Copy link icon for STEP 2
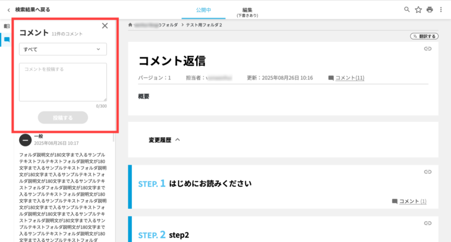This screenshot has height=242, width=451. point(428,223)
